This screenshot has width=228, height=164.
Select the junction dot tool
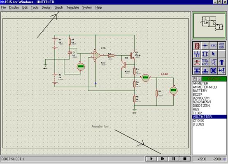(205, 46)
